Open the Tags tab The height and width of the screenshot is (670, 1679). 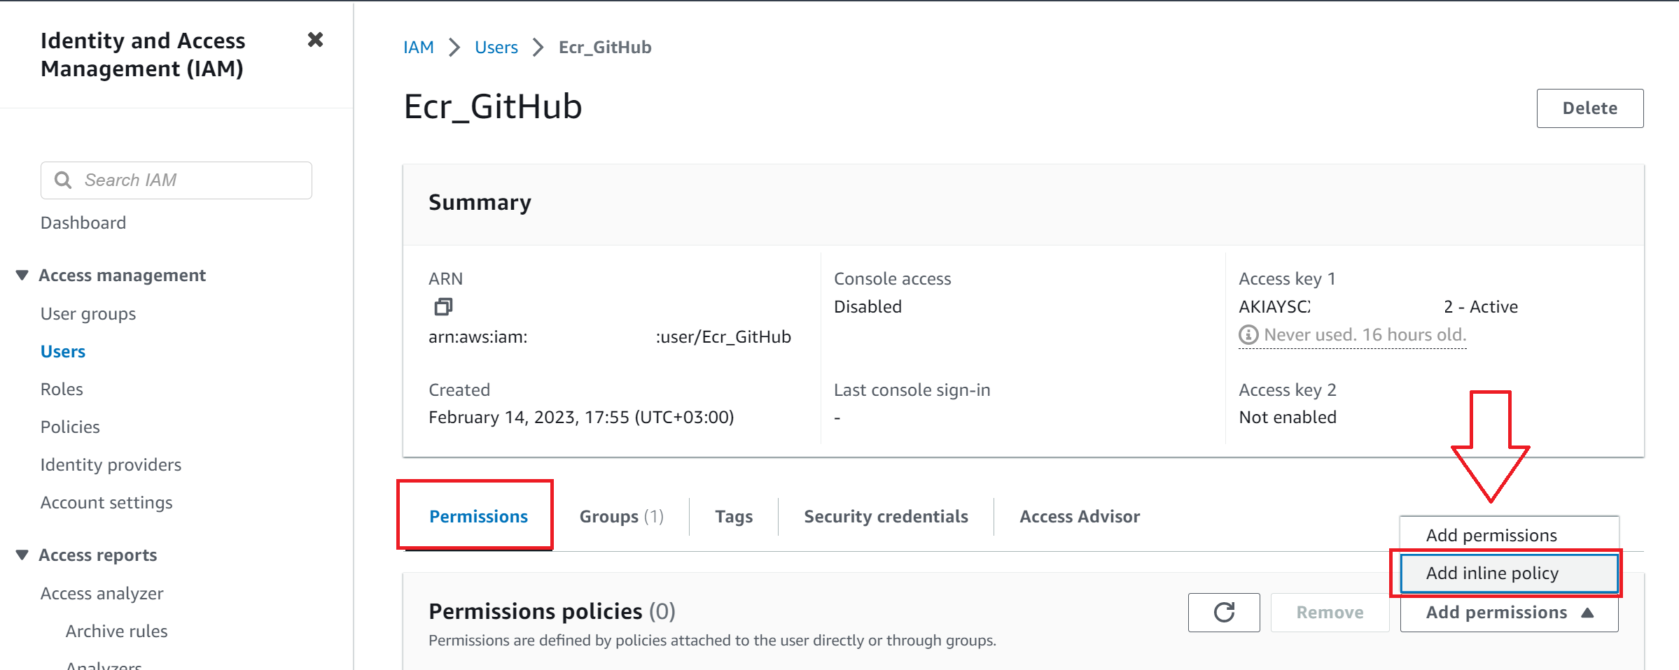pos(733,517)
